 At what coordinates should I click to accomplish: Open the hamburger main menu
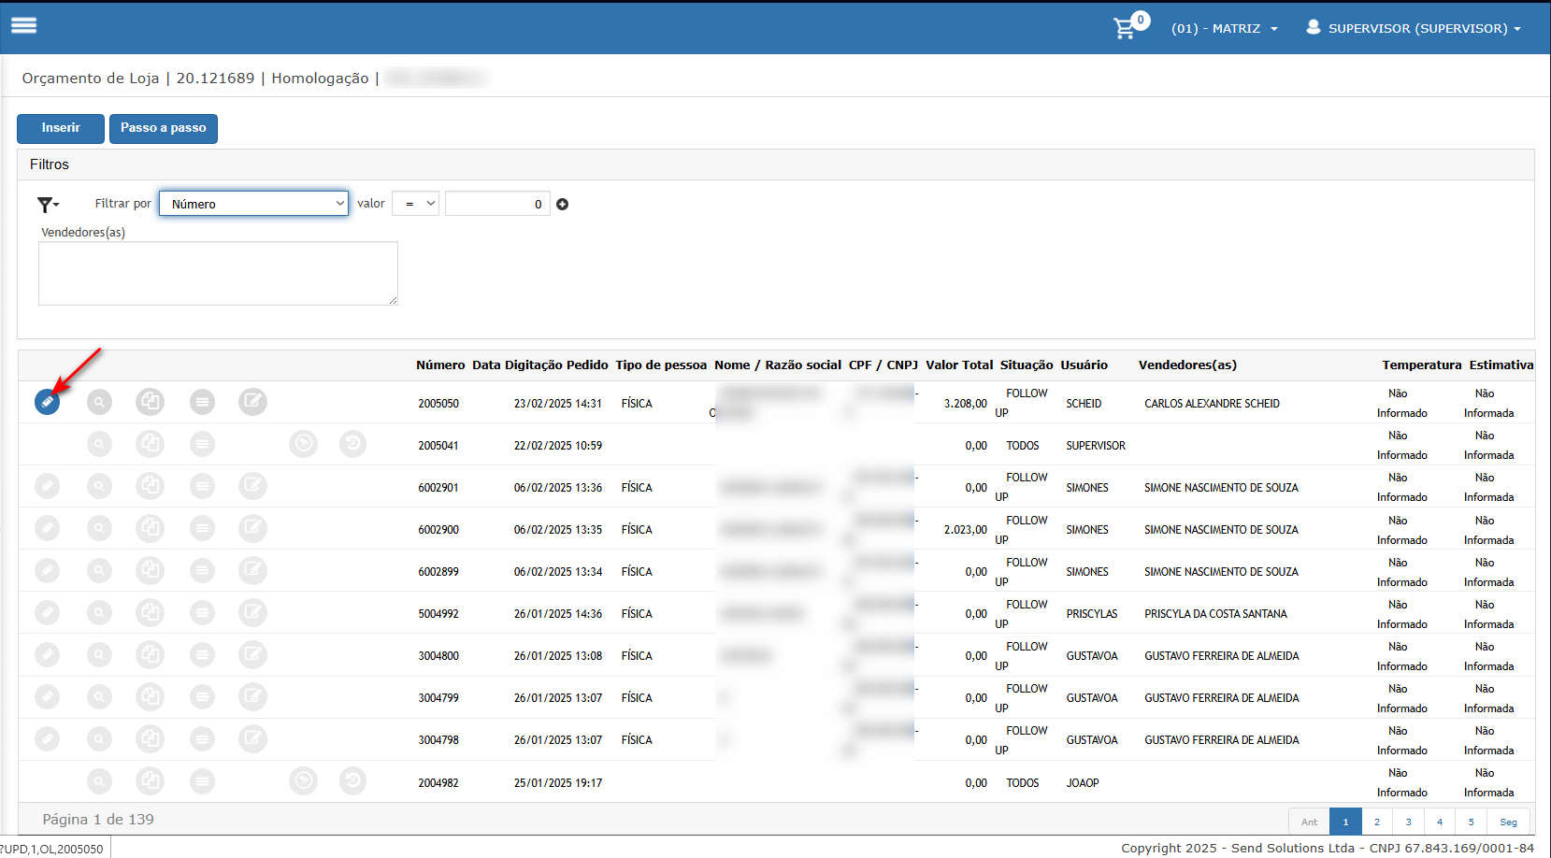tap(24, 25)
